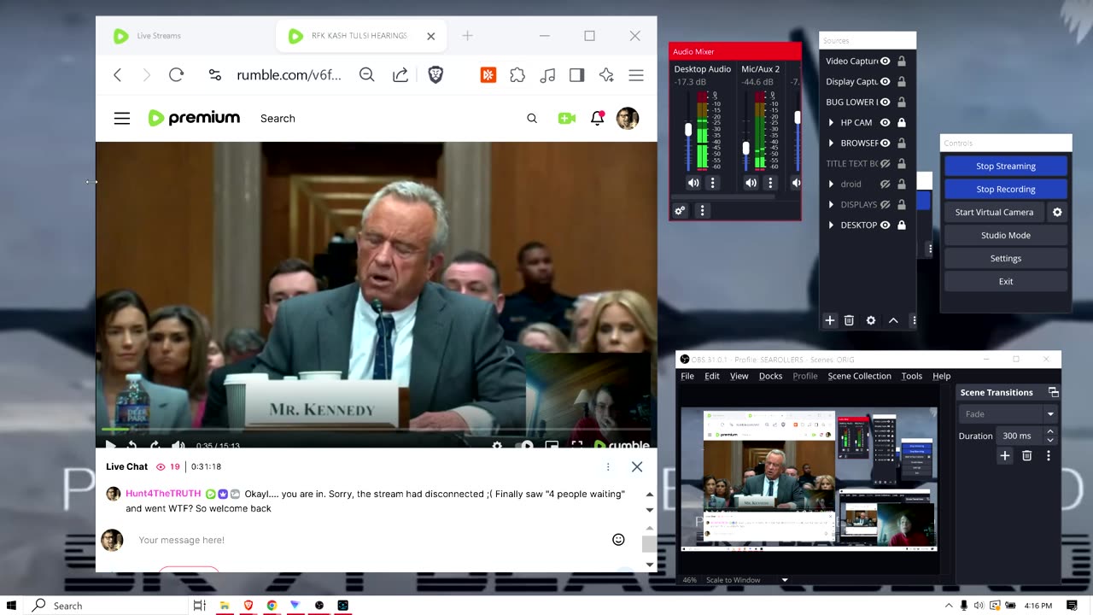Open the Scene Collection menu

pos(859,376)
